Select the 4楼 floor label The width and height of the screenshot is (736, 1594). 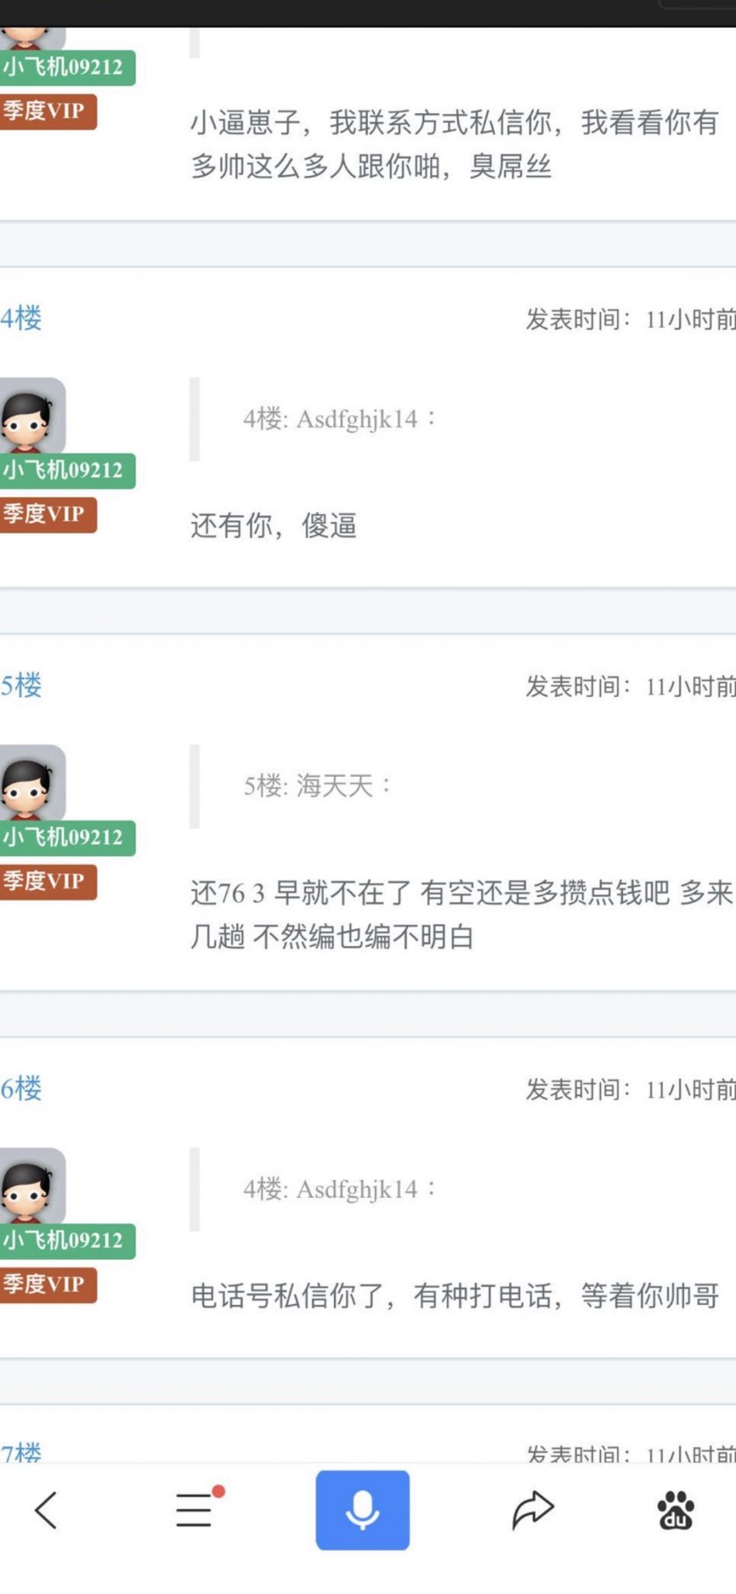(x=21, y=318)
